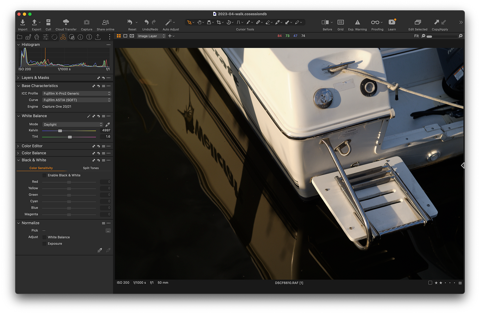Open the Library tool tab folder icon

[x=19, y=37]
